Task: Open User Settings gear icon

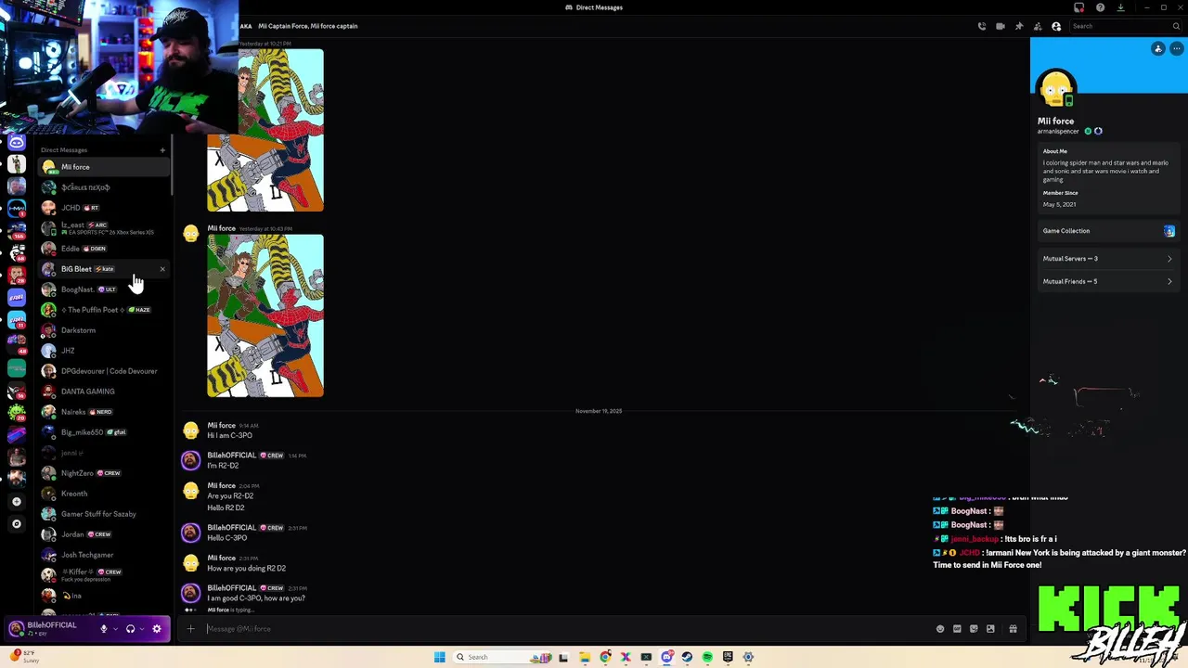Action: (x=156, y=629)
